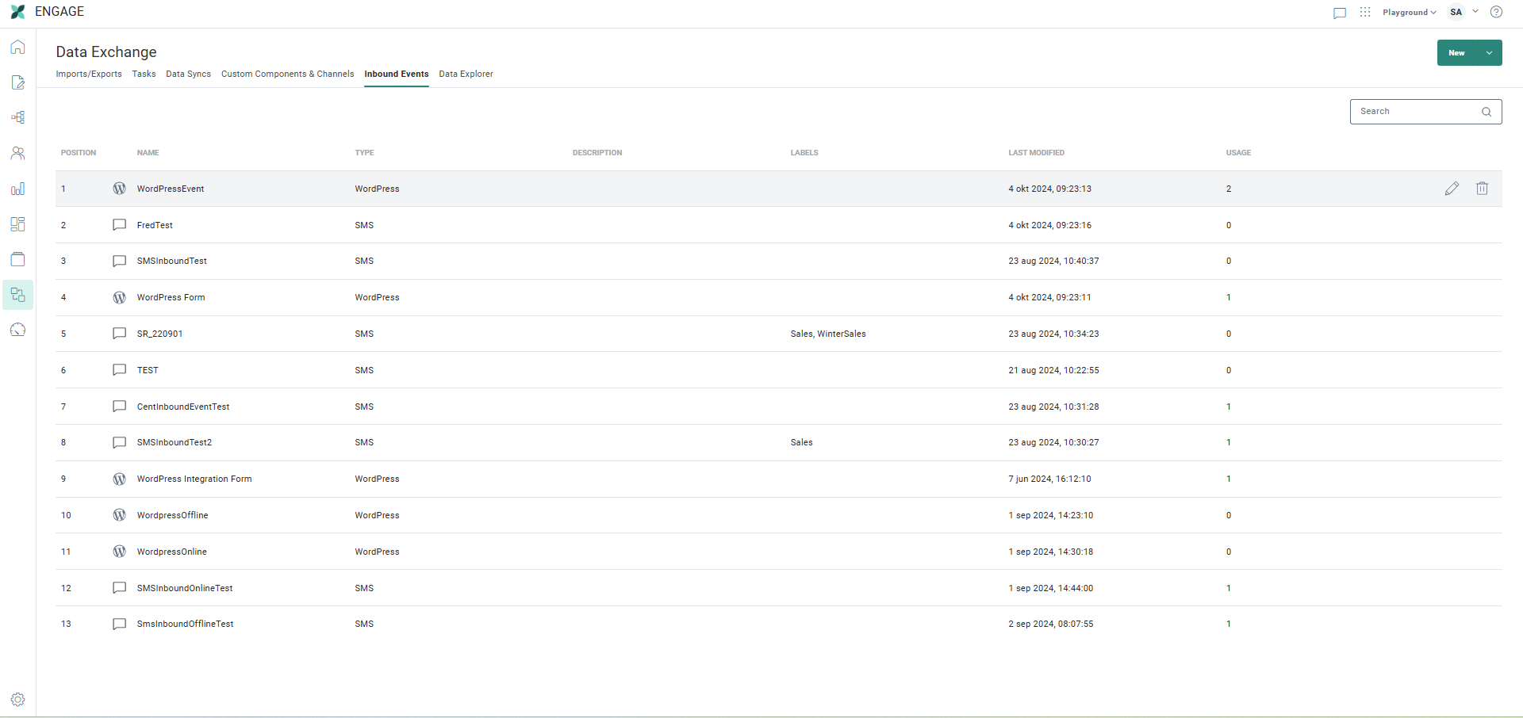This screenshot has width=1523, height=718.
Task: Click the trash delete icon for WordPressEvent
Action: (1482, 189)
